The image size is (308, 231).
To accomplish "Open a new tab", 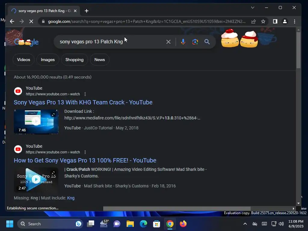I will pos(87,11).
